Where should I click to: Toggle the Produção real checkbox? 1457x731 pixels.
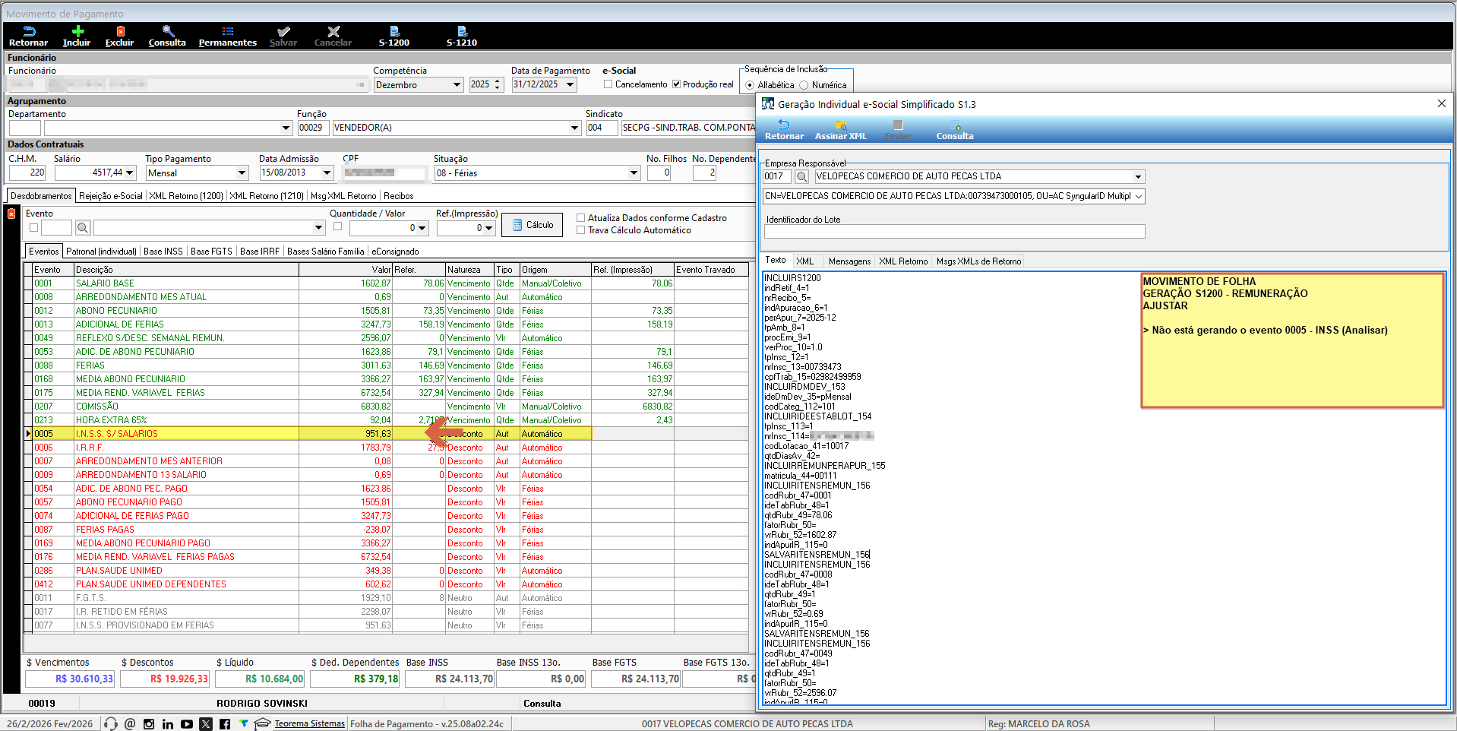click(676, 84)
